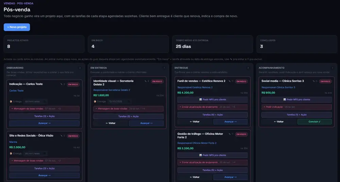Move Gestão de tráfego project back with Voltar
340x182 pixels.
[195, 177]
